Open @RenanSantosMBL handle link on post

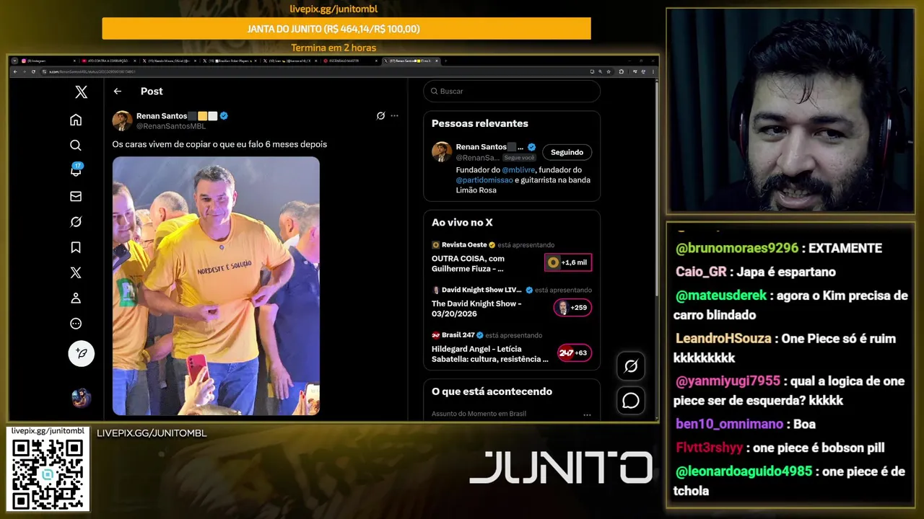point(171,126)
